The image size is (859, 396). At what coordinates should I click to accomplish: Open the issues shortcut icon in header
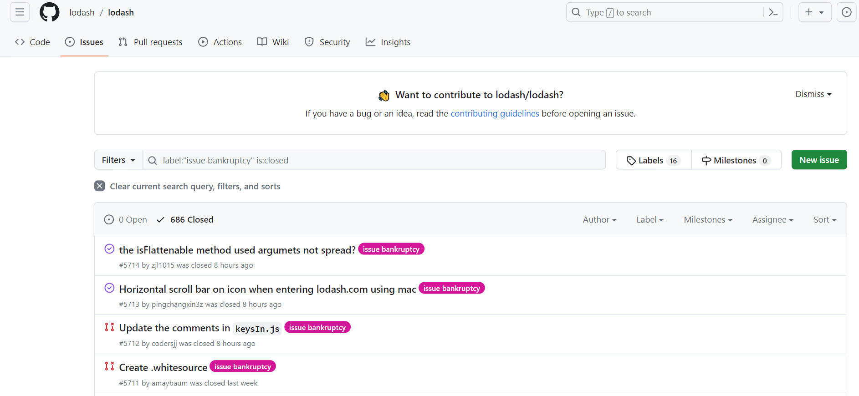tap(846, 12)
